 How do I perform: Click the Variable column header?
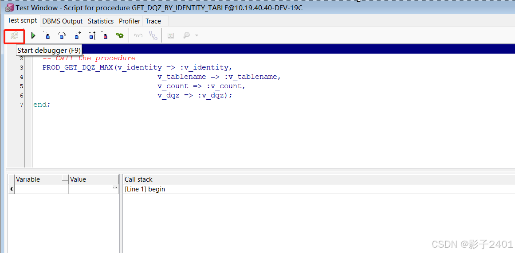coord(42,179)
